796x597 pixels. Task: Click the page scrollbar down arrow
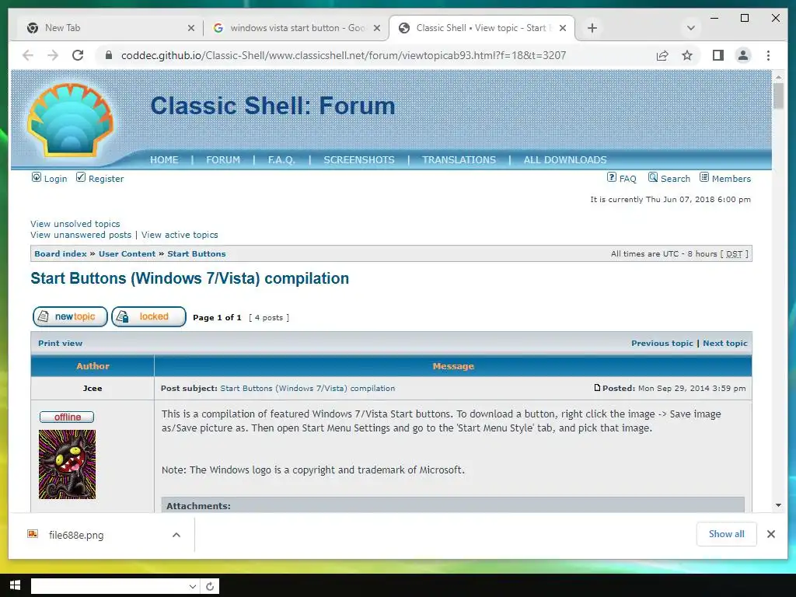point(778,505)
